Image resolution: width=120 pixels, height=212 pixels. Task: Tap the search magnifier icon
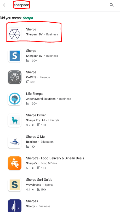click(112, 5)
